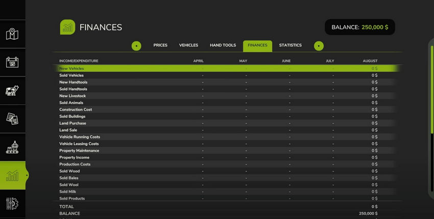Switch to the Hand Tools tab

coord(223,45)
